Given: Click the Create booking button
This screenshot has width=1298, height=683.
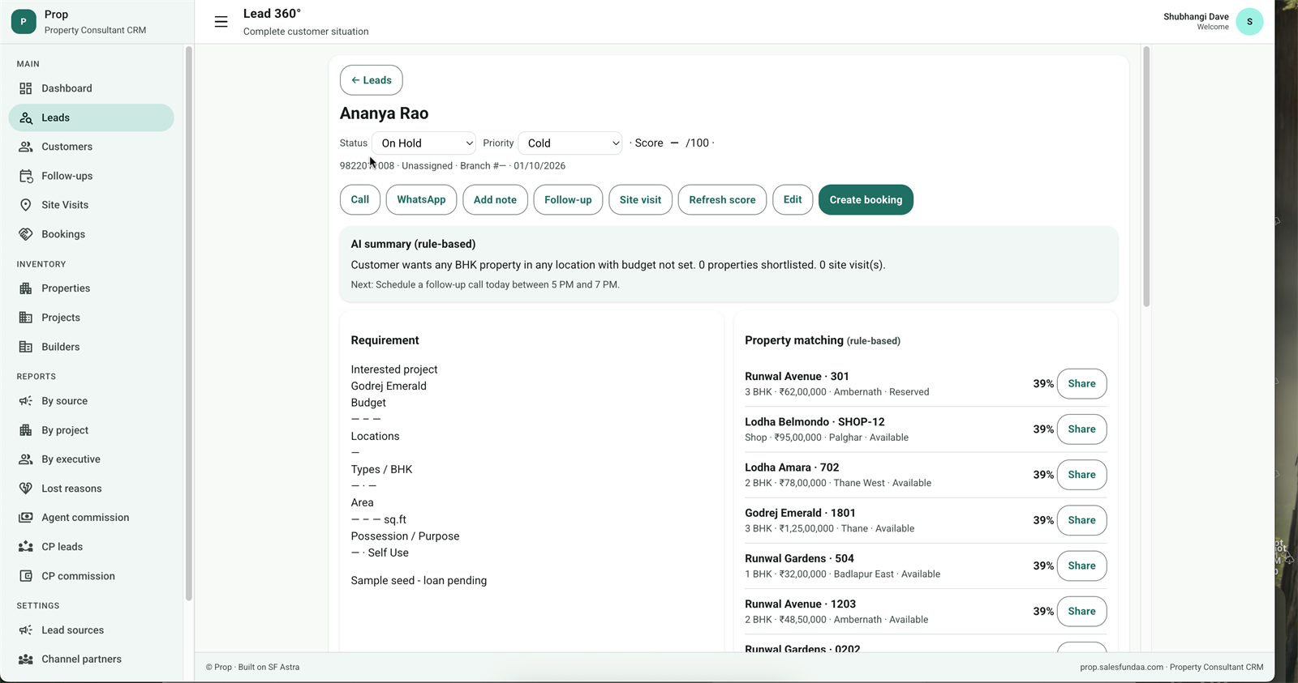Looking at the screenshot, I should [866, 199].
